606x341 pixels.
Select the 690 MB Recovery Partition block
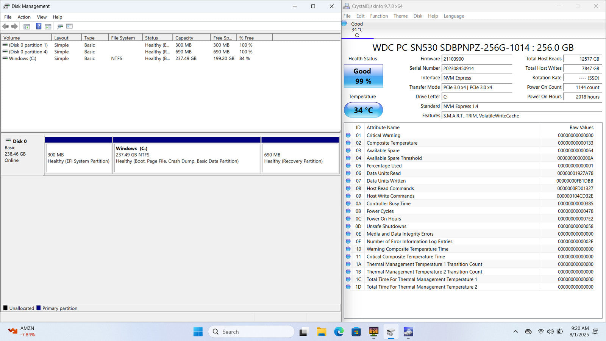coord(300,158)
